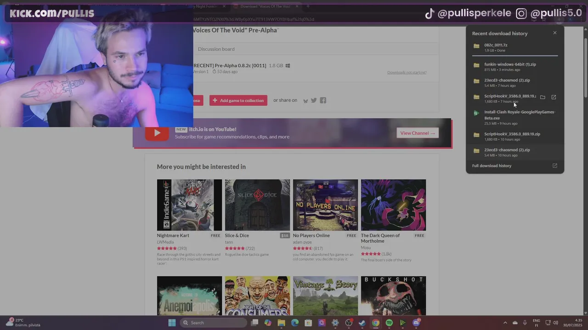The image size is (588, 330).
Task: Open the volume control in system tray
Action: click(556, 323)
